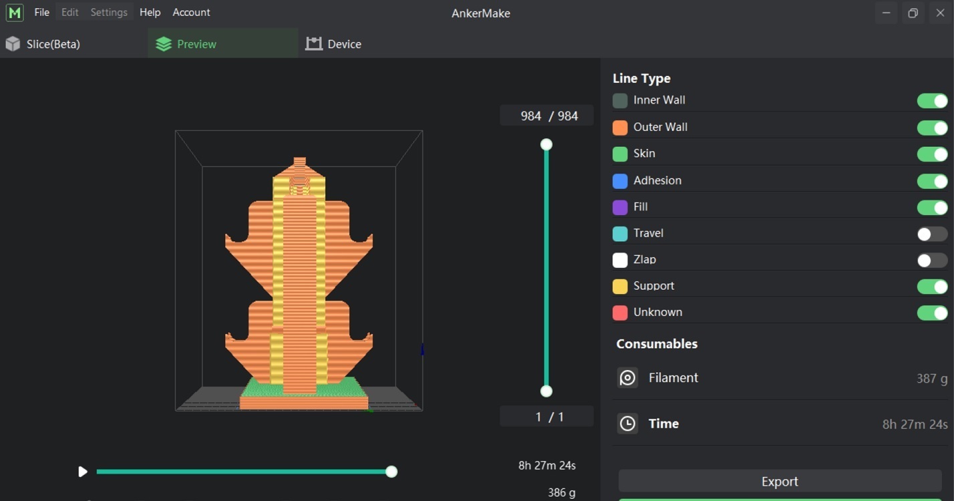Screen dimensions: 954x501
Task: Click the Preview layers icon
Action: 164,44
